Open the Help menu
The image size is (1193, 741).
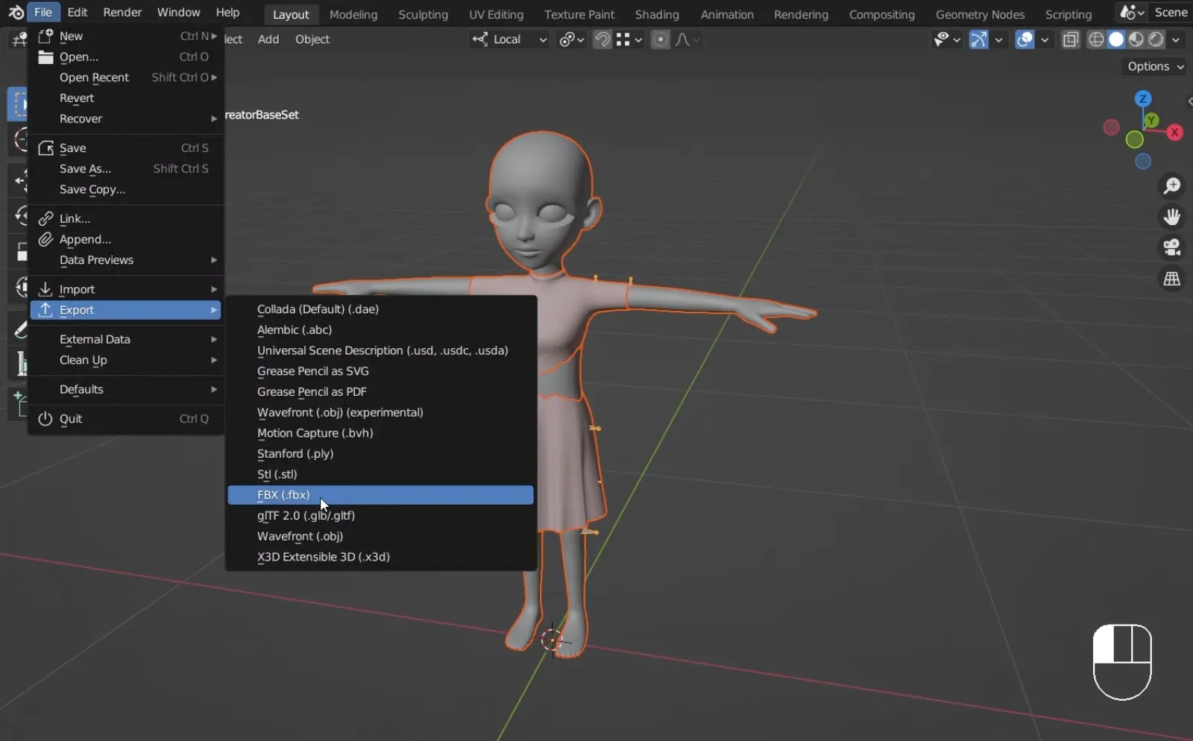coord(227,13)
